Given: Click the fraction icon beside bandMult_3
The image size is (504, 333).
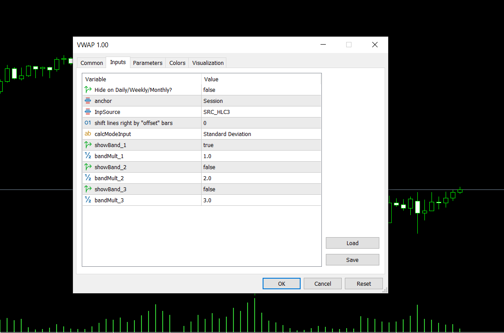Looking at the screenshot, I should 88,200.
